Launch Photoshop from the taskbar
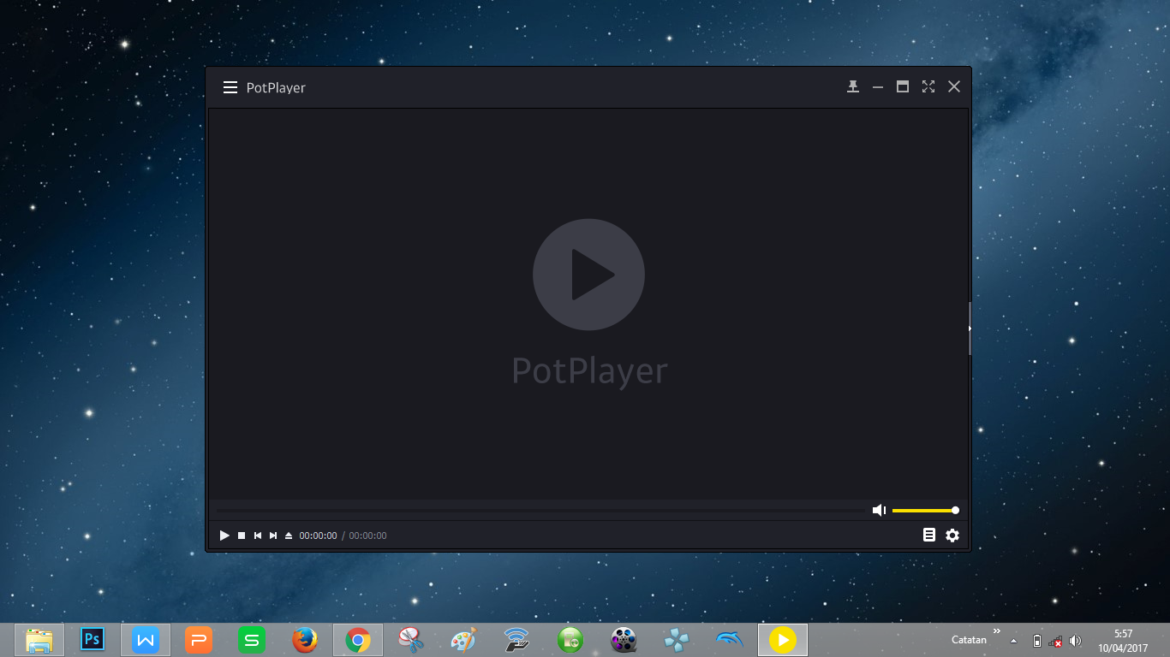This screenshot has width=1170, height=657. (92, 639)
